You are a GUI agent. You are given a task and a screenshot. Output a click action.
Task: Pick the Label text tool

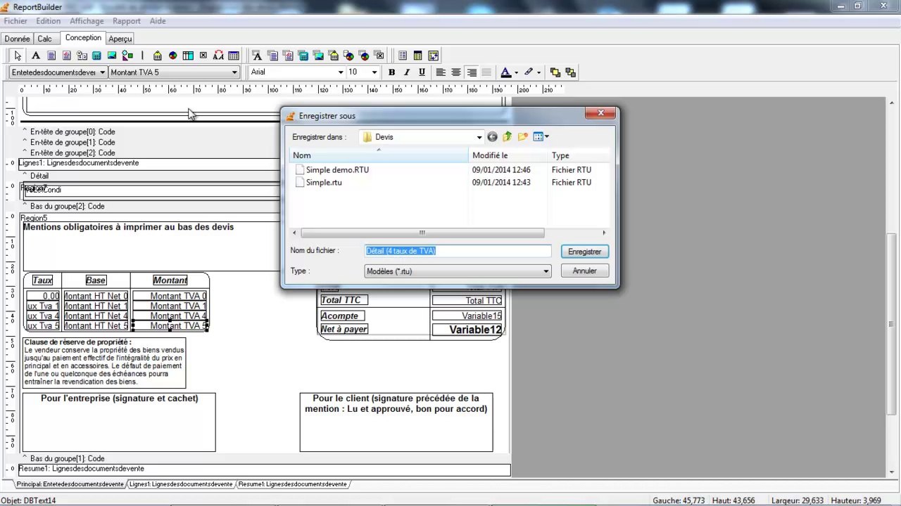(35, 56)
